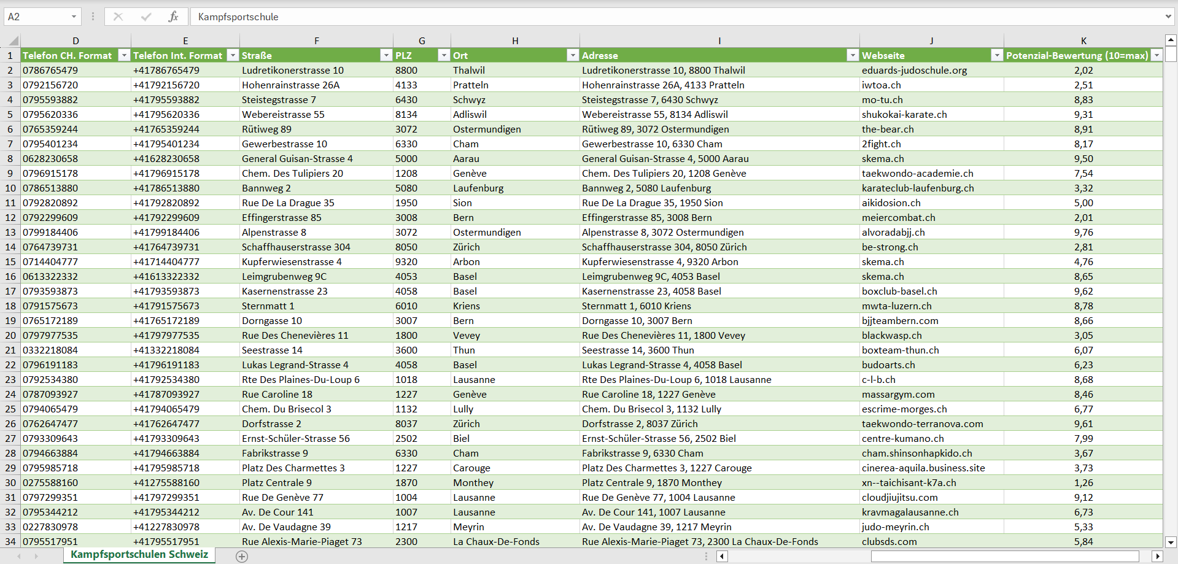Click cell Kupferwiesenstrasse 4, 9320 Arbon

click(x=719, y=261)
